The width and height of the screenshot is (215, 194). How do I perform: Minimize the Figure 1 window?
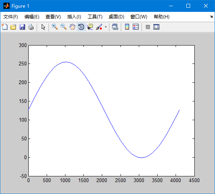click(171, 6)
